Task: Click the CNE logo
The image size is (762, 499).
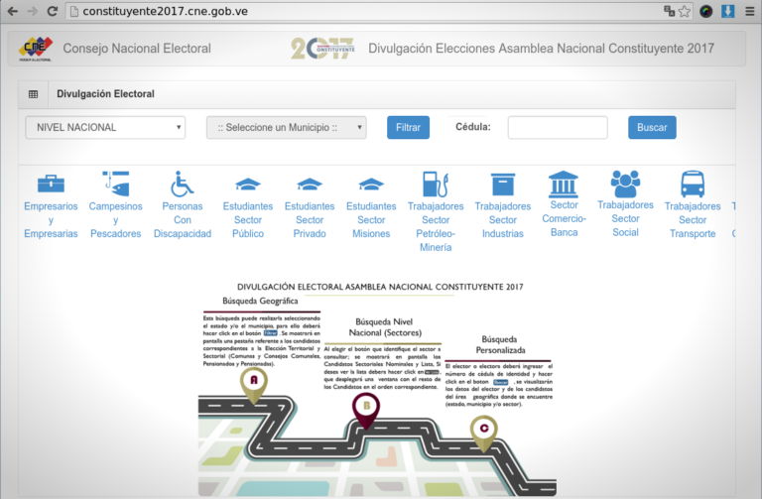Action: (36, 49)
